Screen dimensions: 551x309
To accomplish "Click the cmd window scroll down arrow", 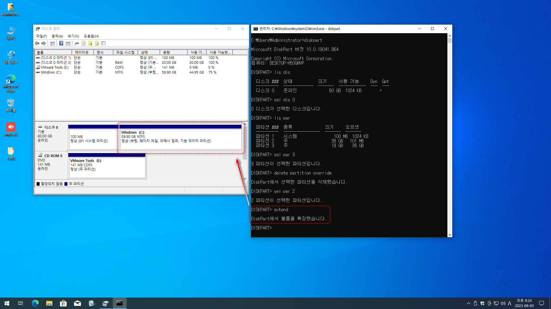I will [450, 235].
